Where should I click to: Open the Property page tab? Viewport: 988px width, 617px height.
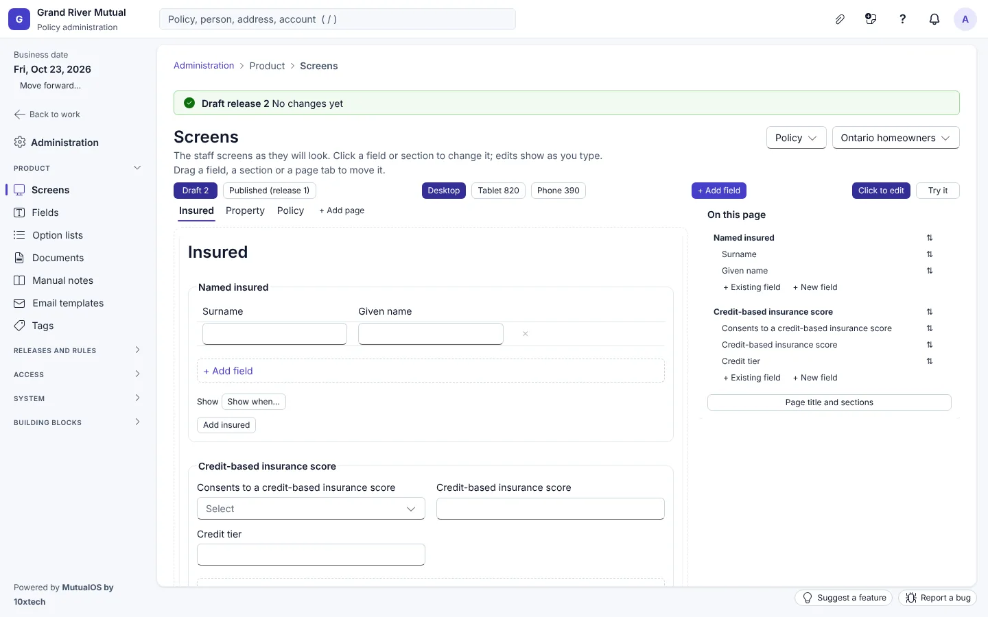245,210
